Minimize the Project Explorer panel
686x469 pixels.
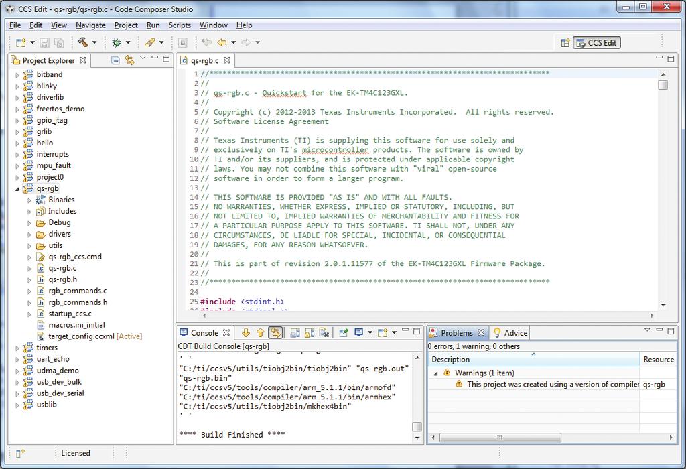155,58
